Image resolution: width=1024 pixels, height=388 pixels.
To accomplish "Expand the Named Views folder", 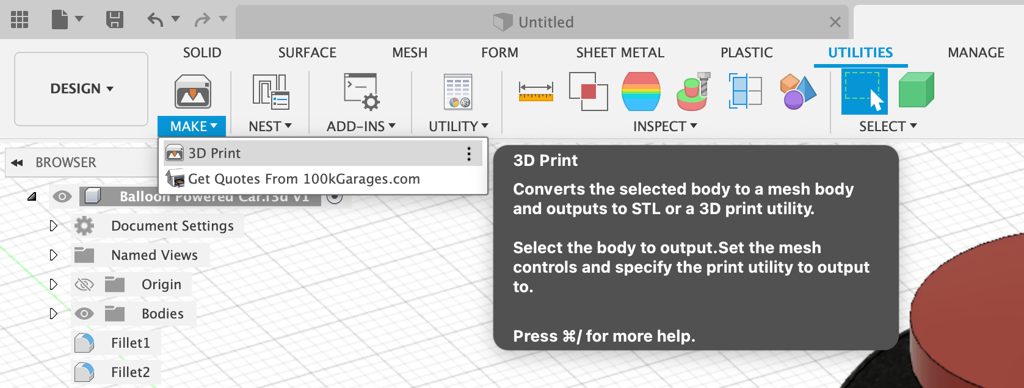I will coord(54,255).
